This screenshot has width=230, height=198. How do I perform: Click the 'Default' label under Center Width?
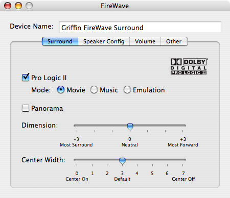[x=122, y=179]
